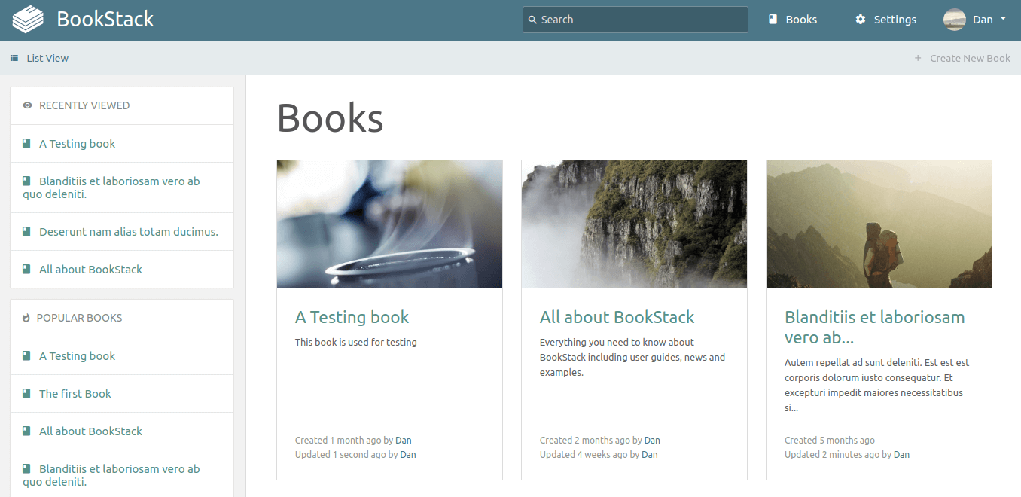Click the hiker mountain cover image

[879, 224]
